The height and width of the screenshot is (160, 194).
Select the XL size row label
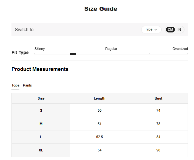pos(41,150)
